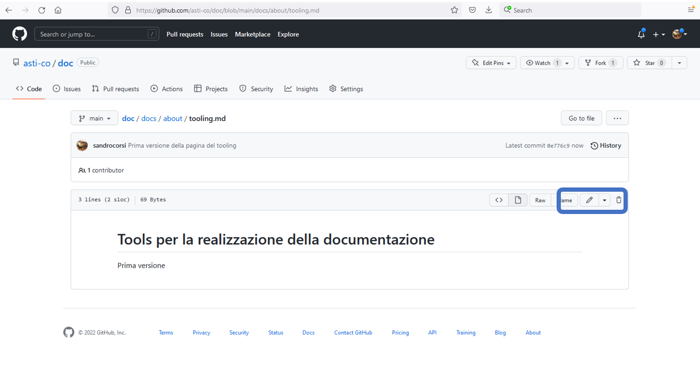
Task: Click the Raw button
Action: point(540,200)
